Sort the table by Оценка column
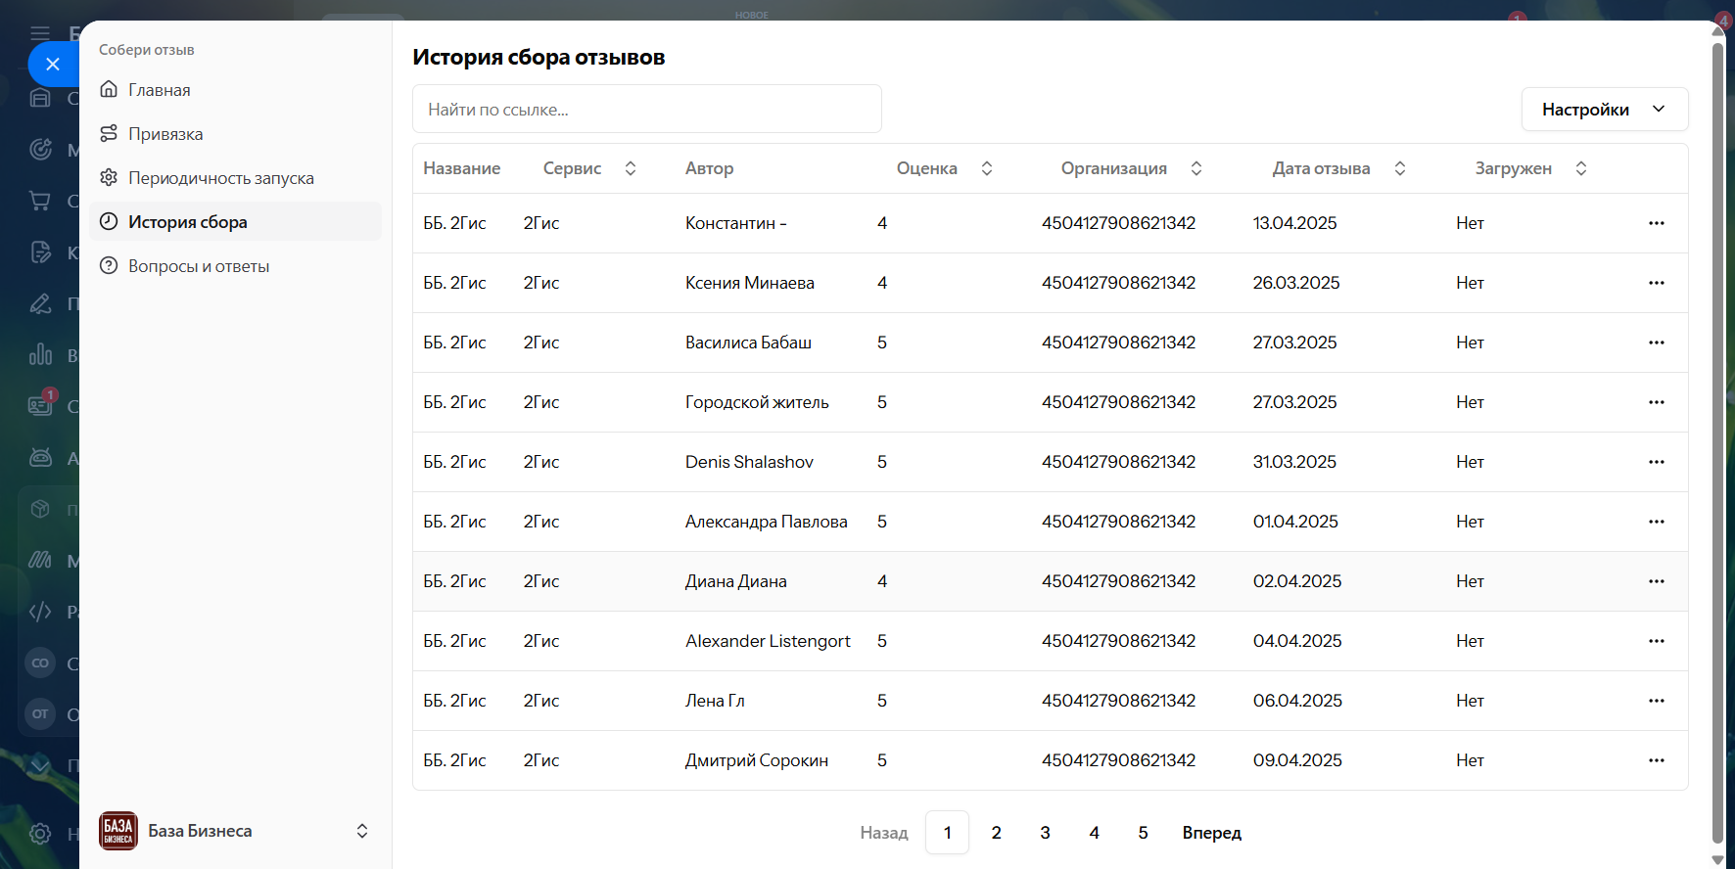The image size is (1735, 869). pos(987,168)
